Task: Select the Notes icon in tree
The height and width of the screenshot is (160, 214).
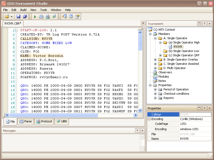Action: coord(155,81)
